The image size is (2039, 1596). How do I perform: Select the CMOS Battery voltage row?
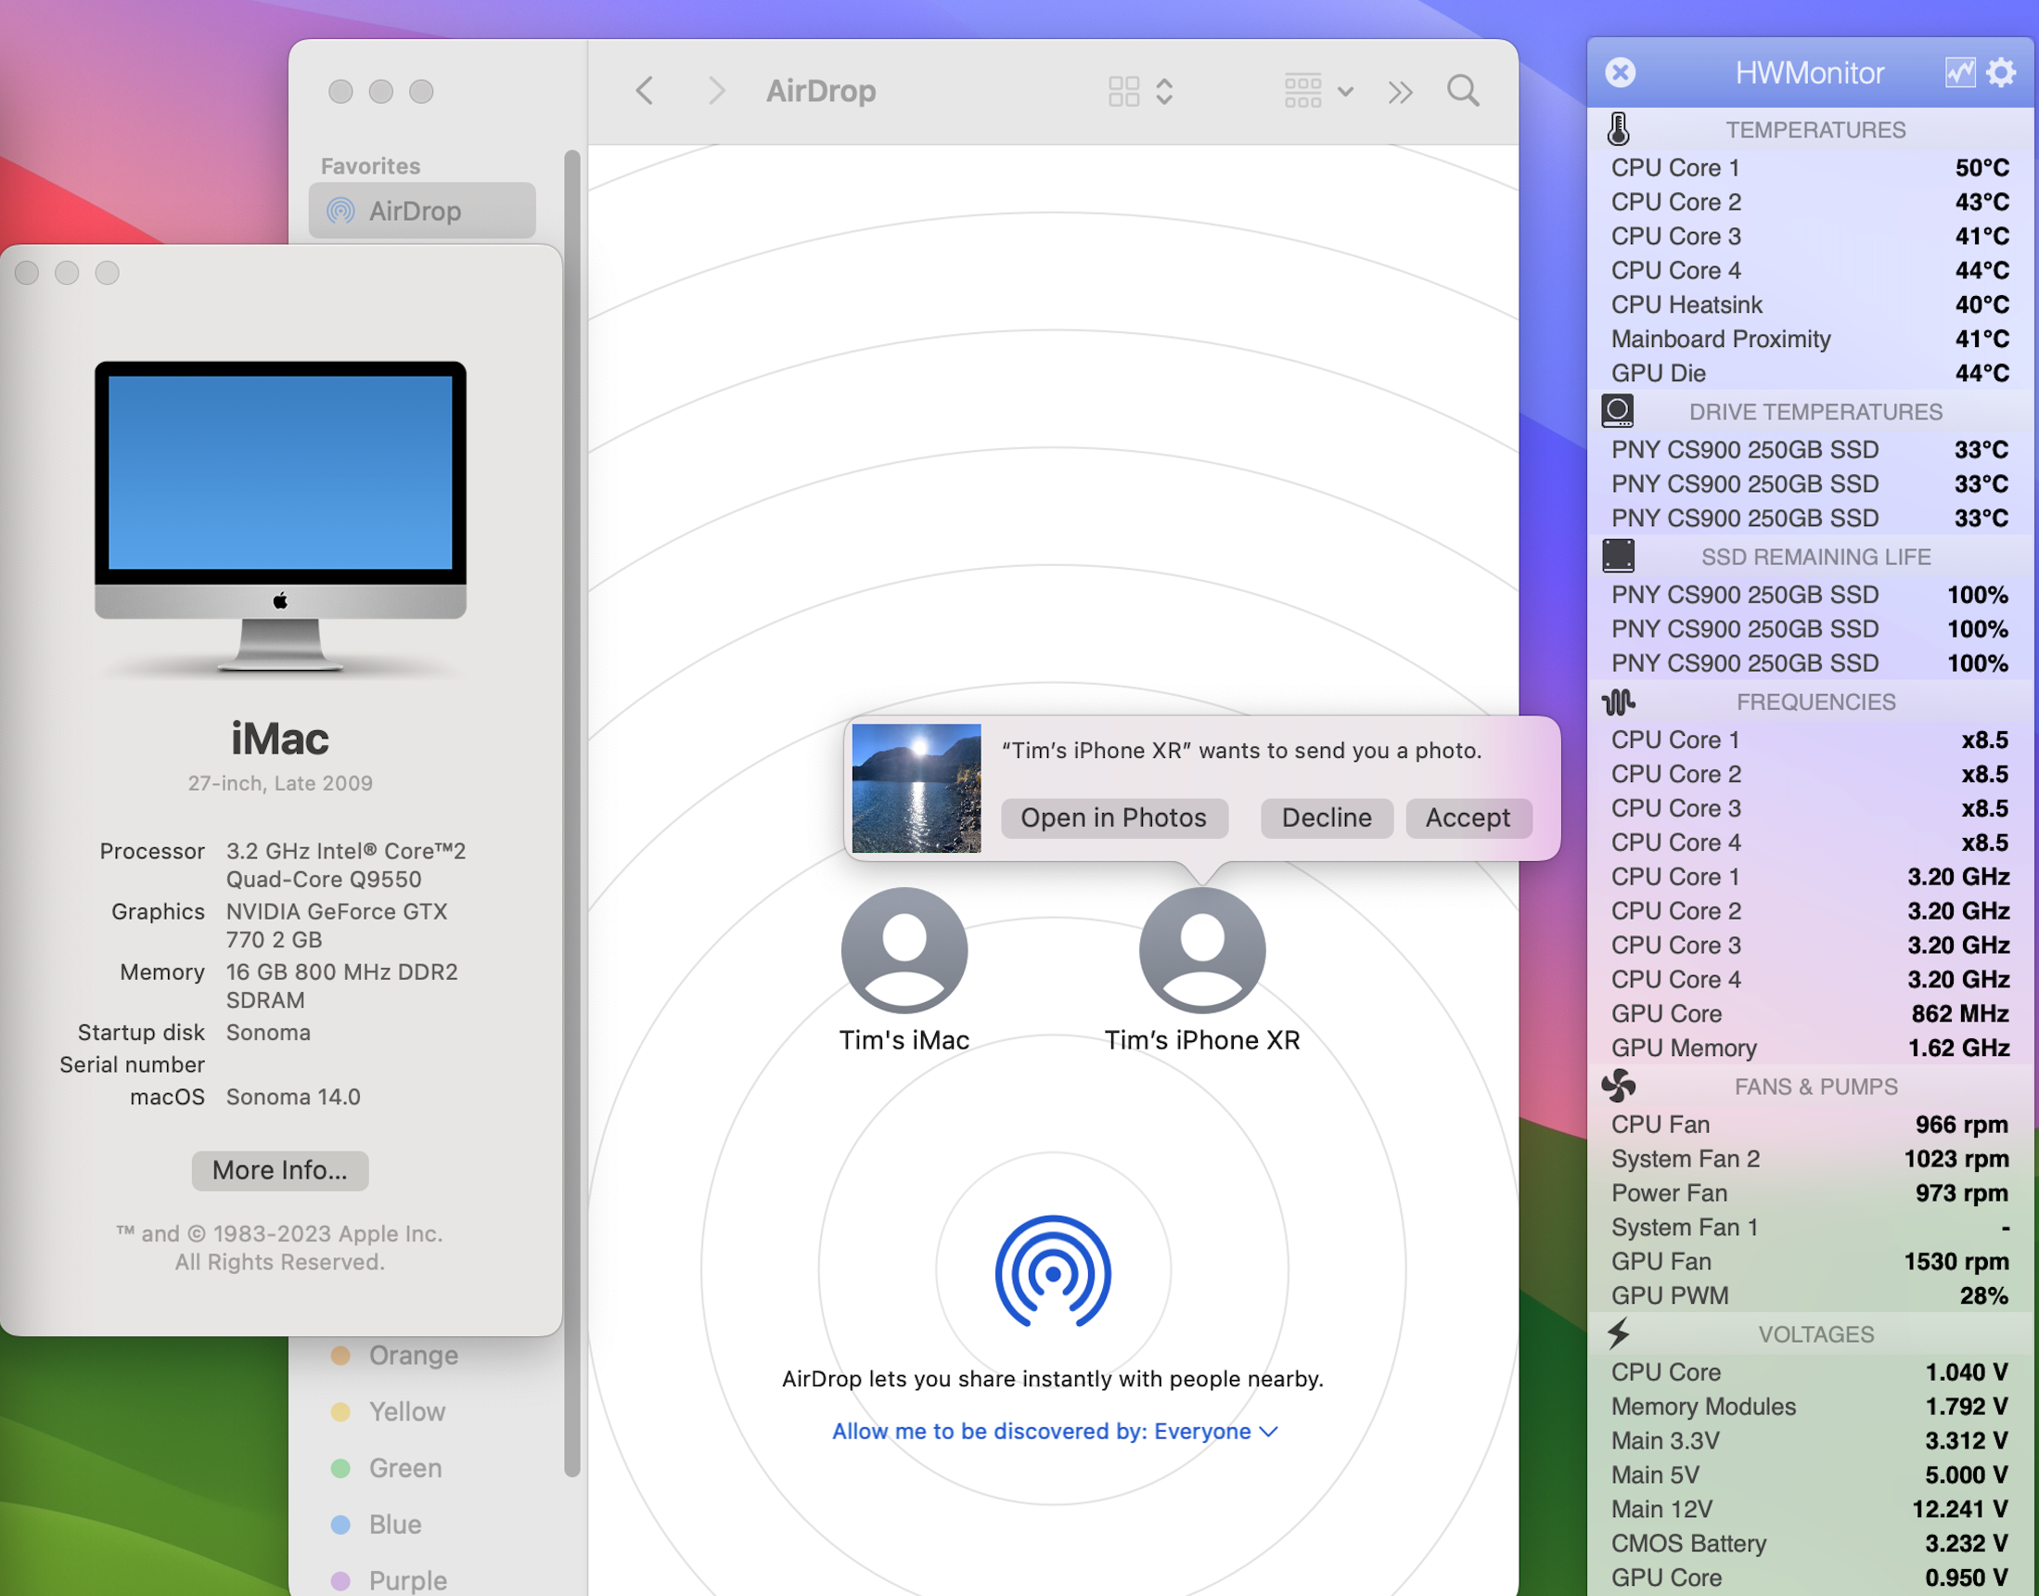1810,1543
